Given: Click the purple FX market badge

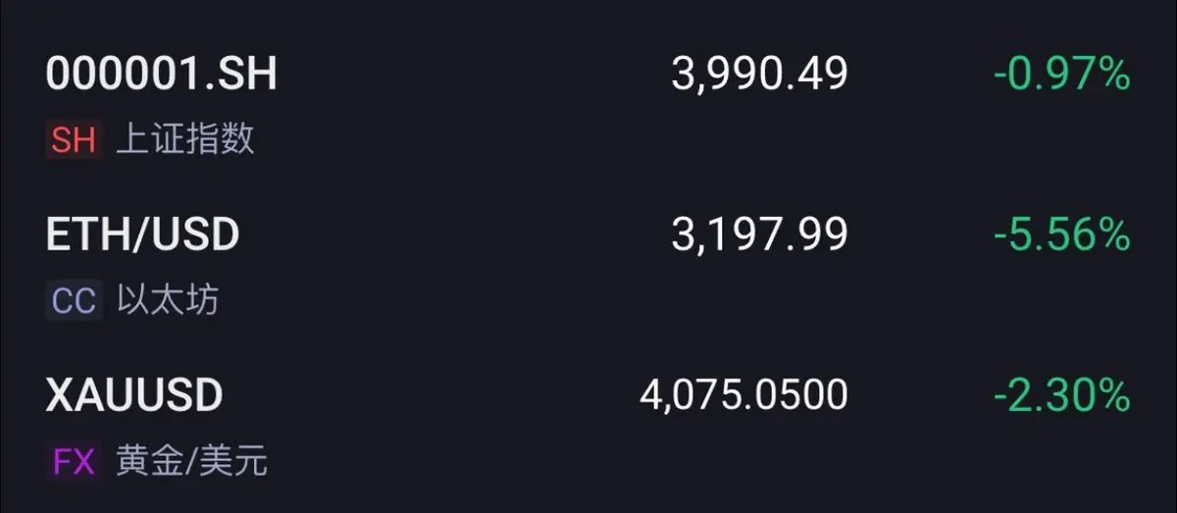Looking at the screenshot, I should (74, 461).
